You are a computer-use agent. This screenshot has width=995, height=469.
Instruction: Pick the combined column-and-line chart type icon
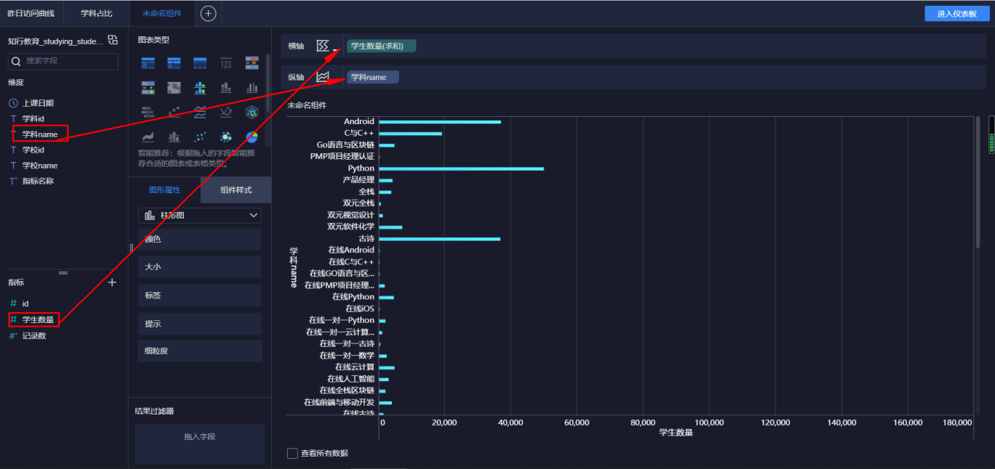(174, 136)
